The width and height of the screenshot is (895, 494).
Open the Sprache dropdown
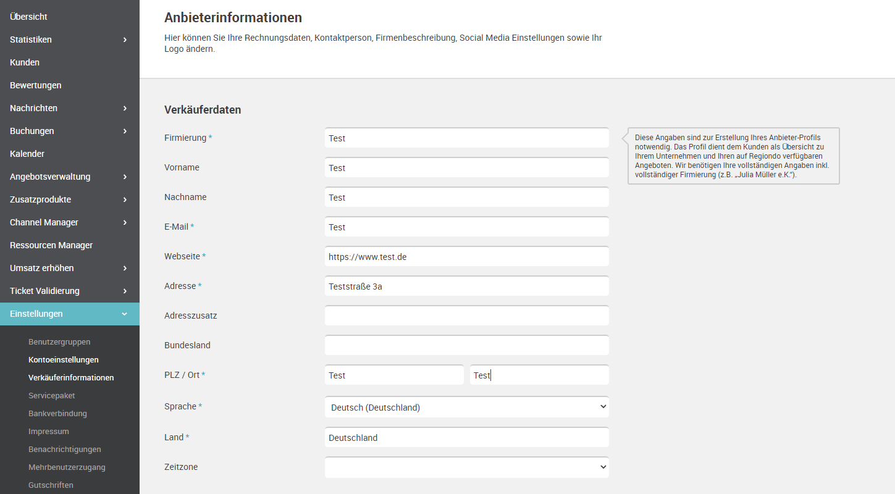click(467, 407)
